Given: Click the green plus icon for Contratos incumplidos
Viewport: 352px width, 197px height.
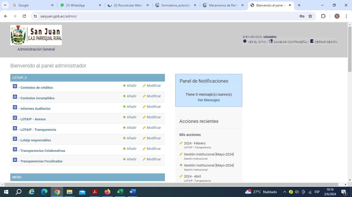Looking at the screenshot, I should 124,96.
